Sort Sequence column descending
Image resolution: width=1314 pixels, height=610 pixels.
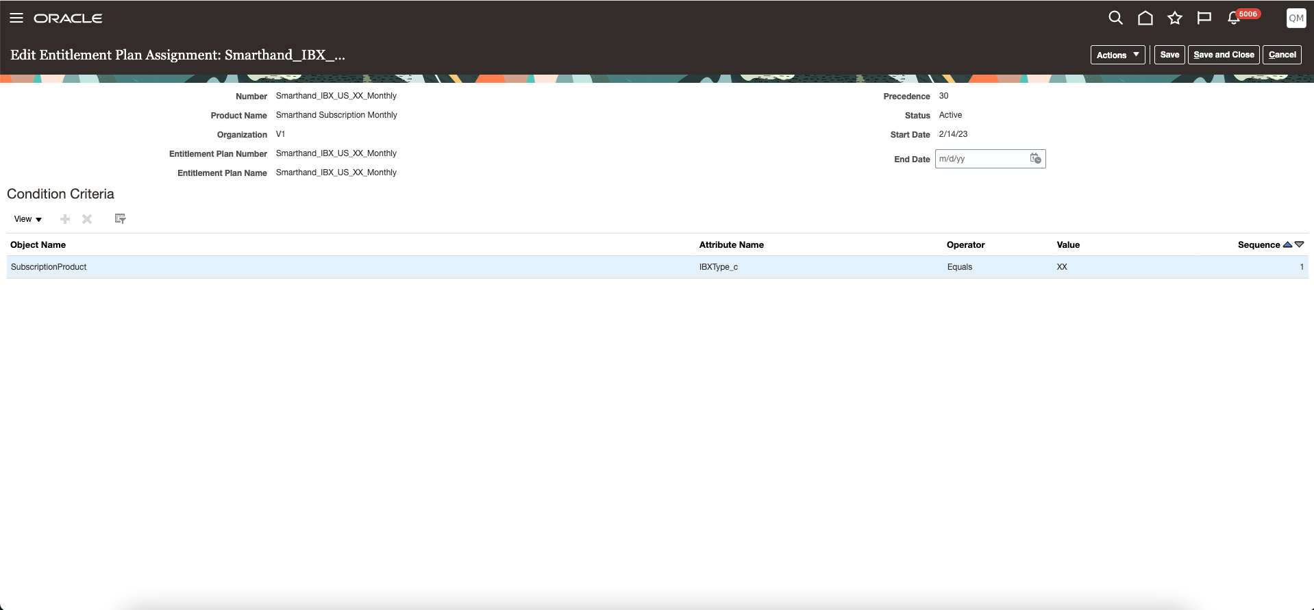(1299, 244)
